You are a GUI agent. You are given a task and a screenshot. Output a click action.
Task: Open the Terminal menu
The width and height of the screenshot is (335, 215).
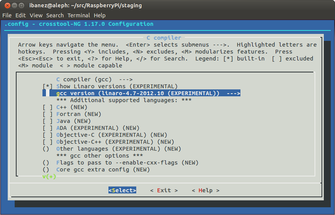click(79, 15)
